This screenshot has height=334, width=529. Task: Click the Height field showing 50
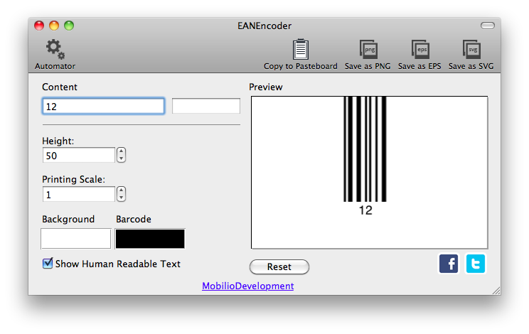[79, 155]
